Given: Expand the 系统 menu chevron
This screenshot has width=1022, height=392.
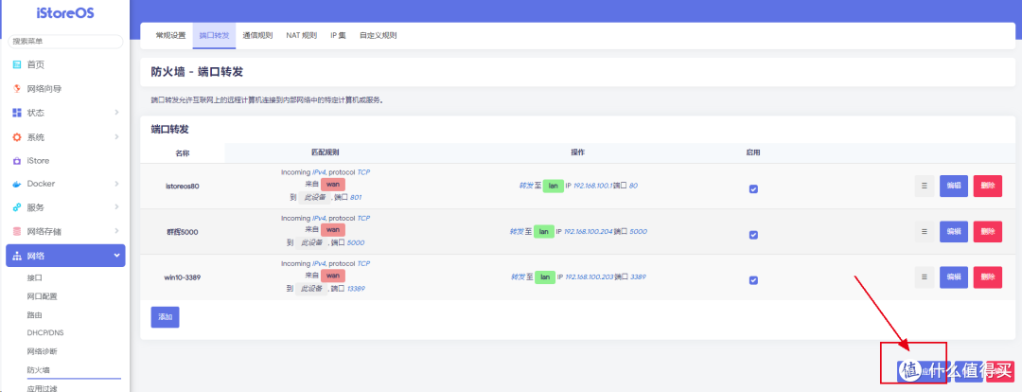Looking at the screenshot, I should [x=116, y=137].
